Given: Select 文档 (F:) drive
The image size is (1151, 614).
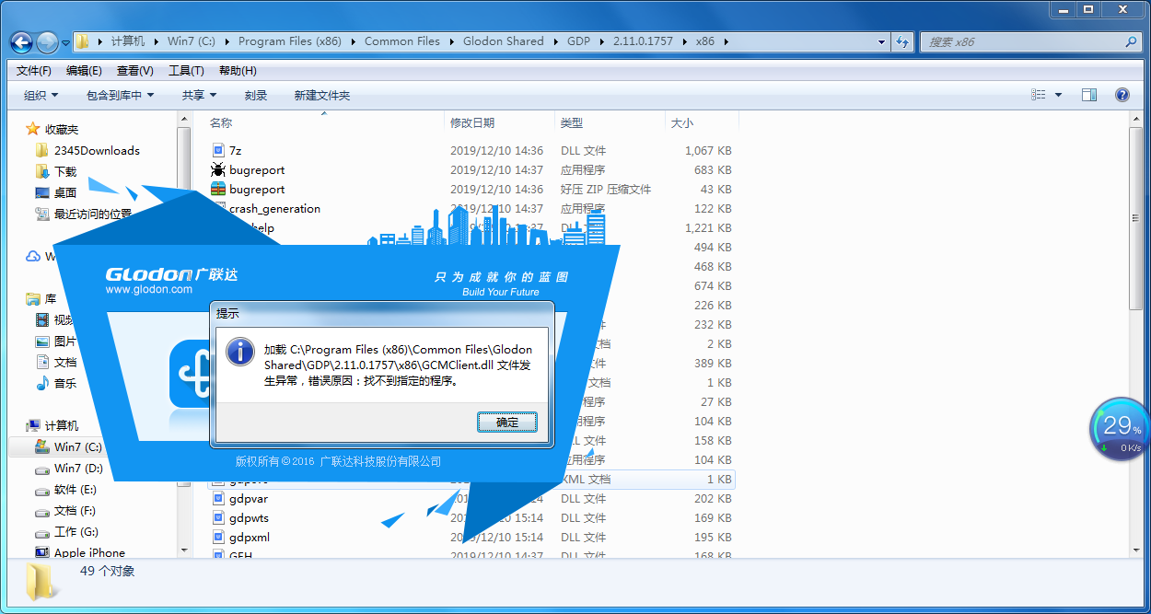Looking at the screenshot, I should 75,510.
